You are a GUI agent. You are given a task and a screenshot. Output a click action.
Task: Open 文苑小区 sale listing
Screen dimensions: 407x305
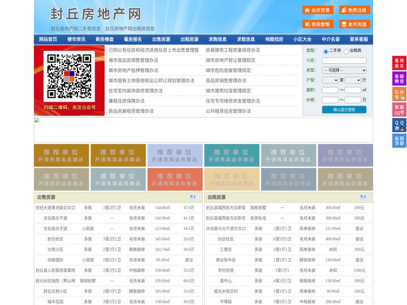tap(55, 250)
